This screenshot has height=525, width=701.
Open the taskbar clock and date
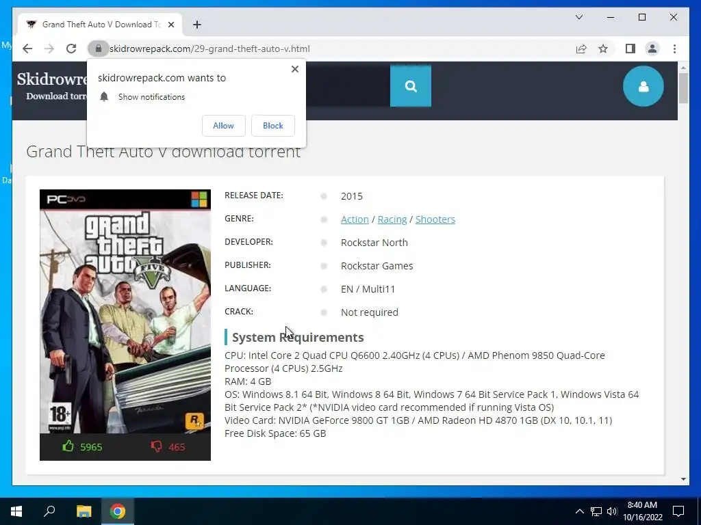642,511
